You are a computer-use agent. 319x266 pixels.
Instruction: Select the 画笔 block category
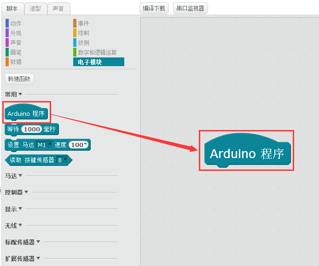coord(13,52)
